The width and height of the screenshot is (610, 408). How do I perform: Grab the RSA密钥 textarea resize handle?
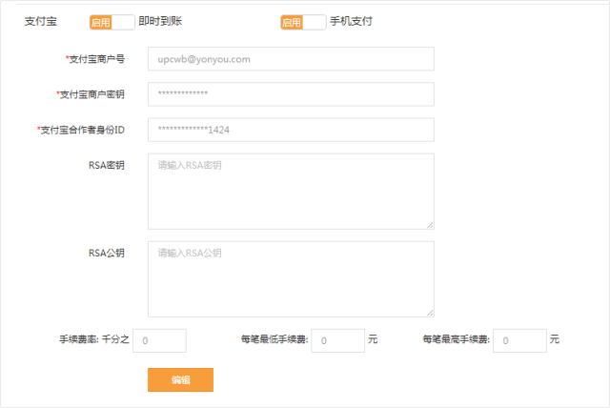(x=430, y=225)
